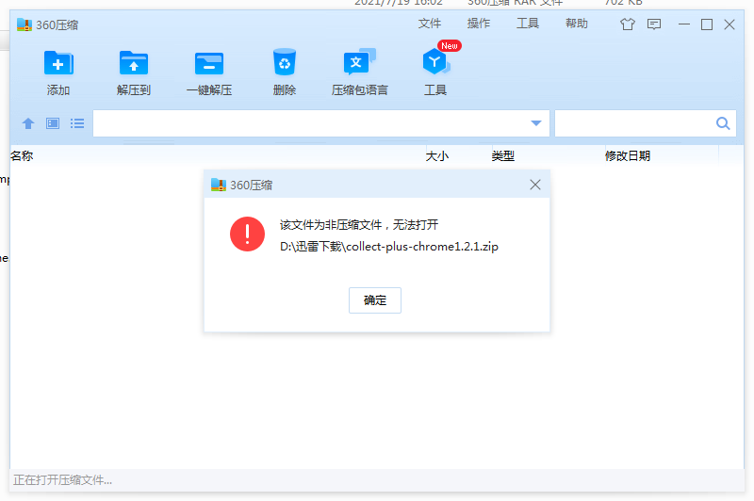Click the search magnifier icon

tap(723, 123)
